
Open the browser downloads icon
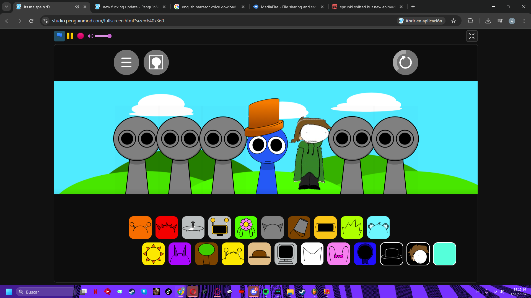click(x=488, y=21)
